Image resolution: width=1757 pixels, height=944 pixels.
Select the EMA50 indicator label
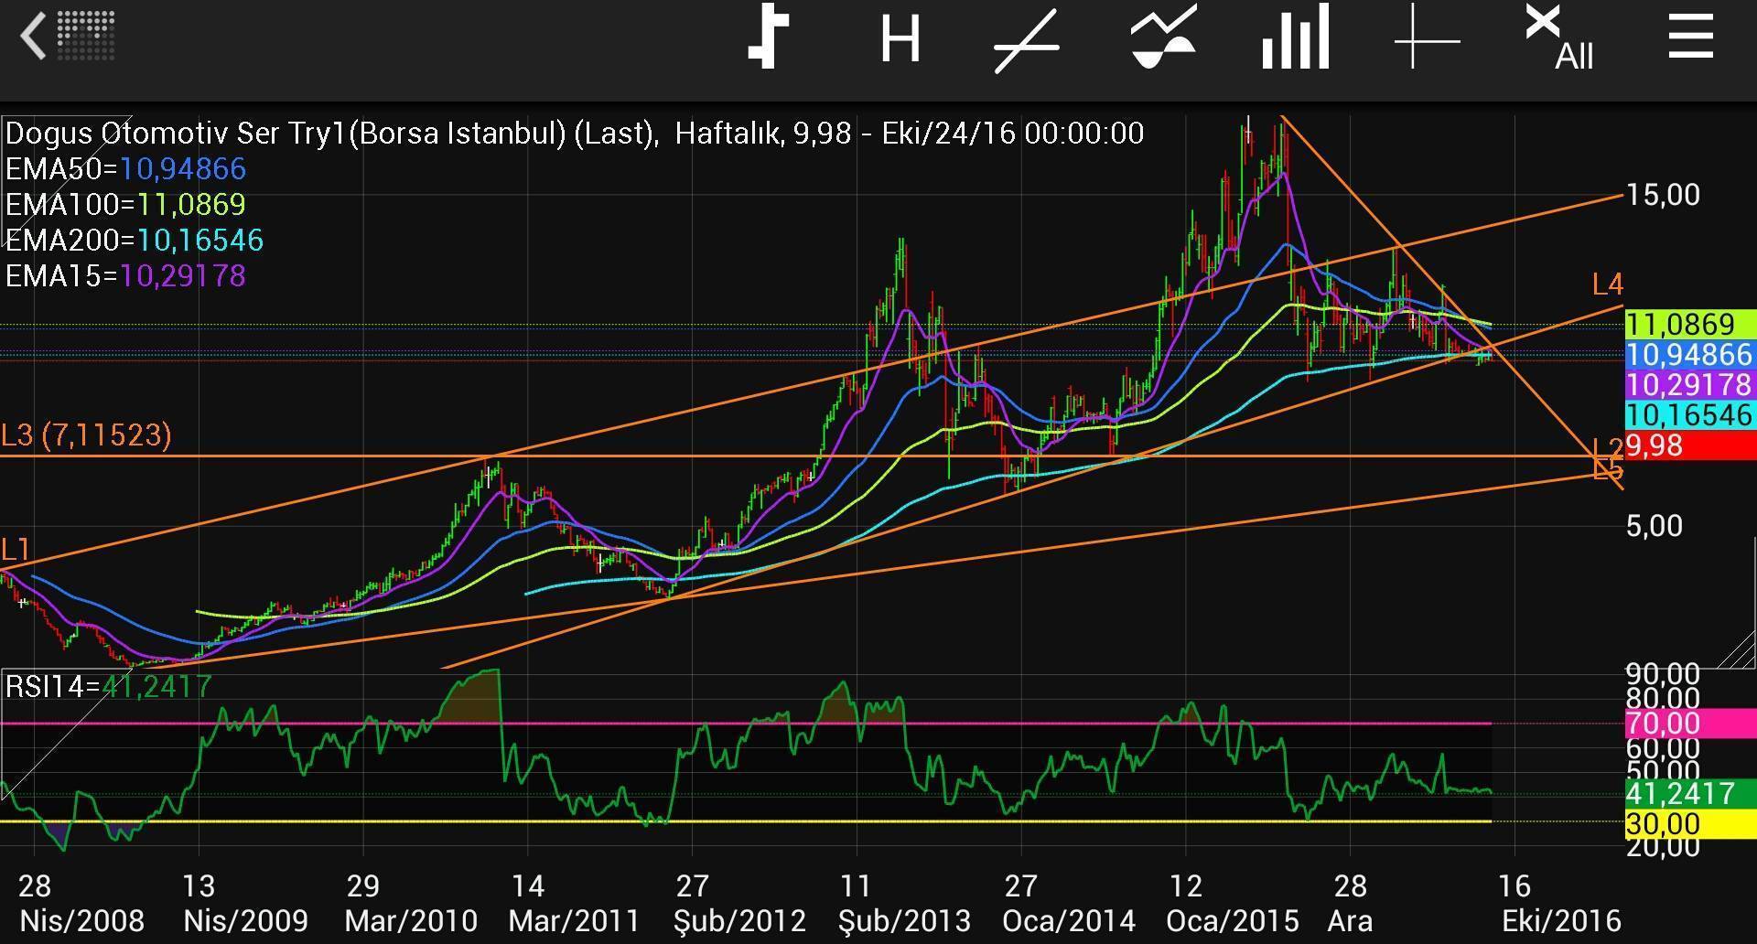point(125,169)
